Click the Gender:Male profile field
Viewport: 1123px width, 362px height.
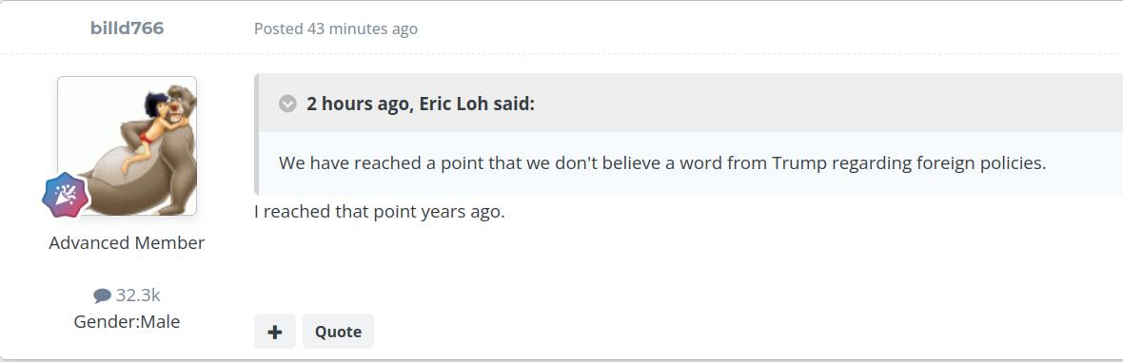(127, 322)
